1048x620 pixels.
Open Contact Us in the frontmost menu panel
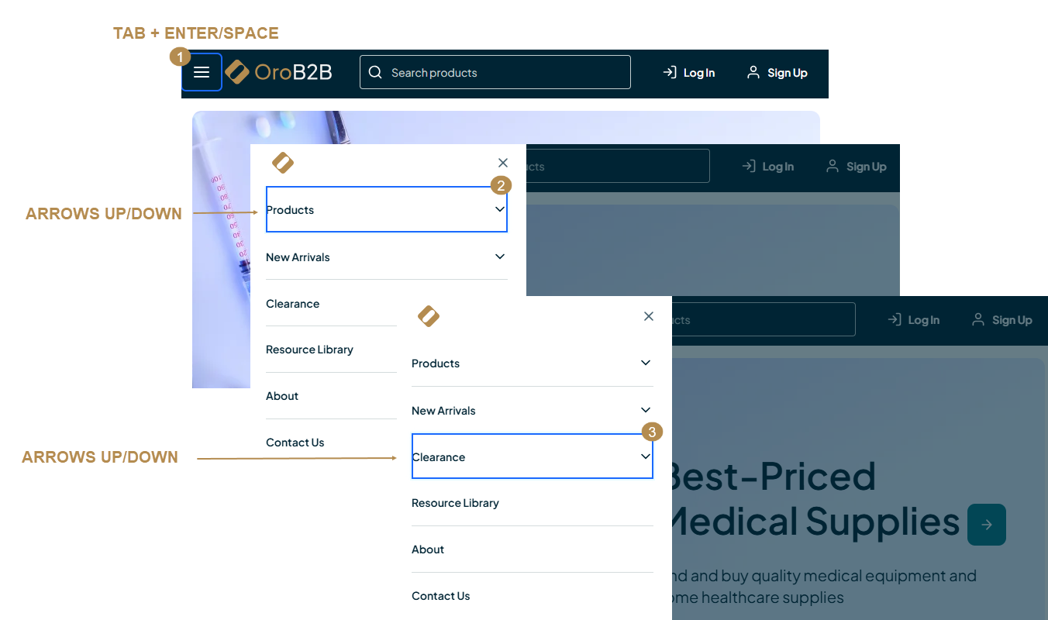click(440, 596)
